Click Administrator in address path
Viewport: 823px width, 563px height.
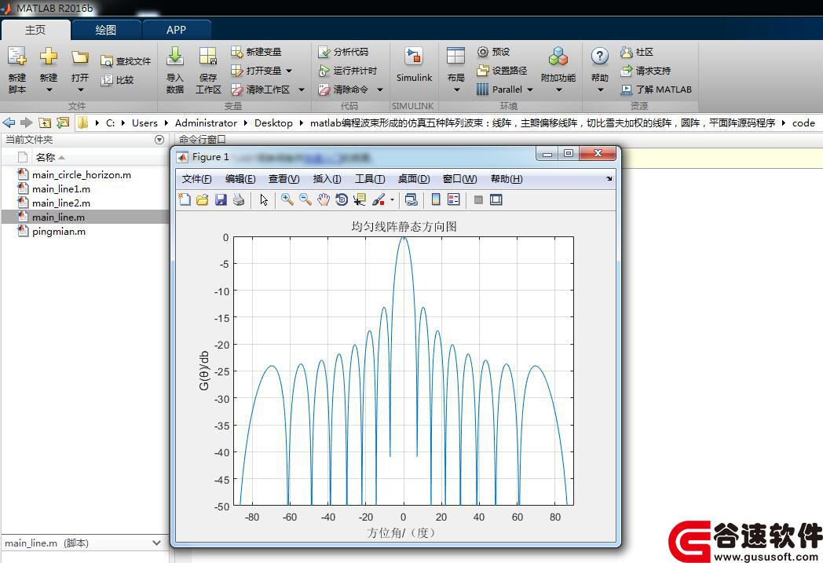[206, 122]
